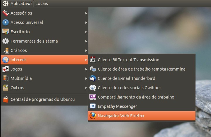The image size is (211, 137).
Task: Click the Ubuntu logo in top panel
Action: (5, 3)
